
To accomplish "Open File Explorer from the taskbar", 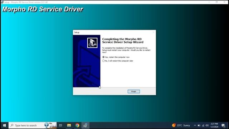I will point(69,125).
